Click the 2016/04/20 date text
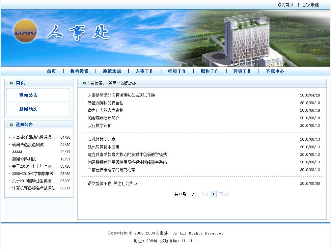This screenshot has width=331, height=249. point(310,96)
